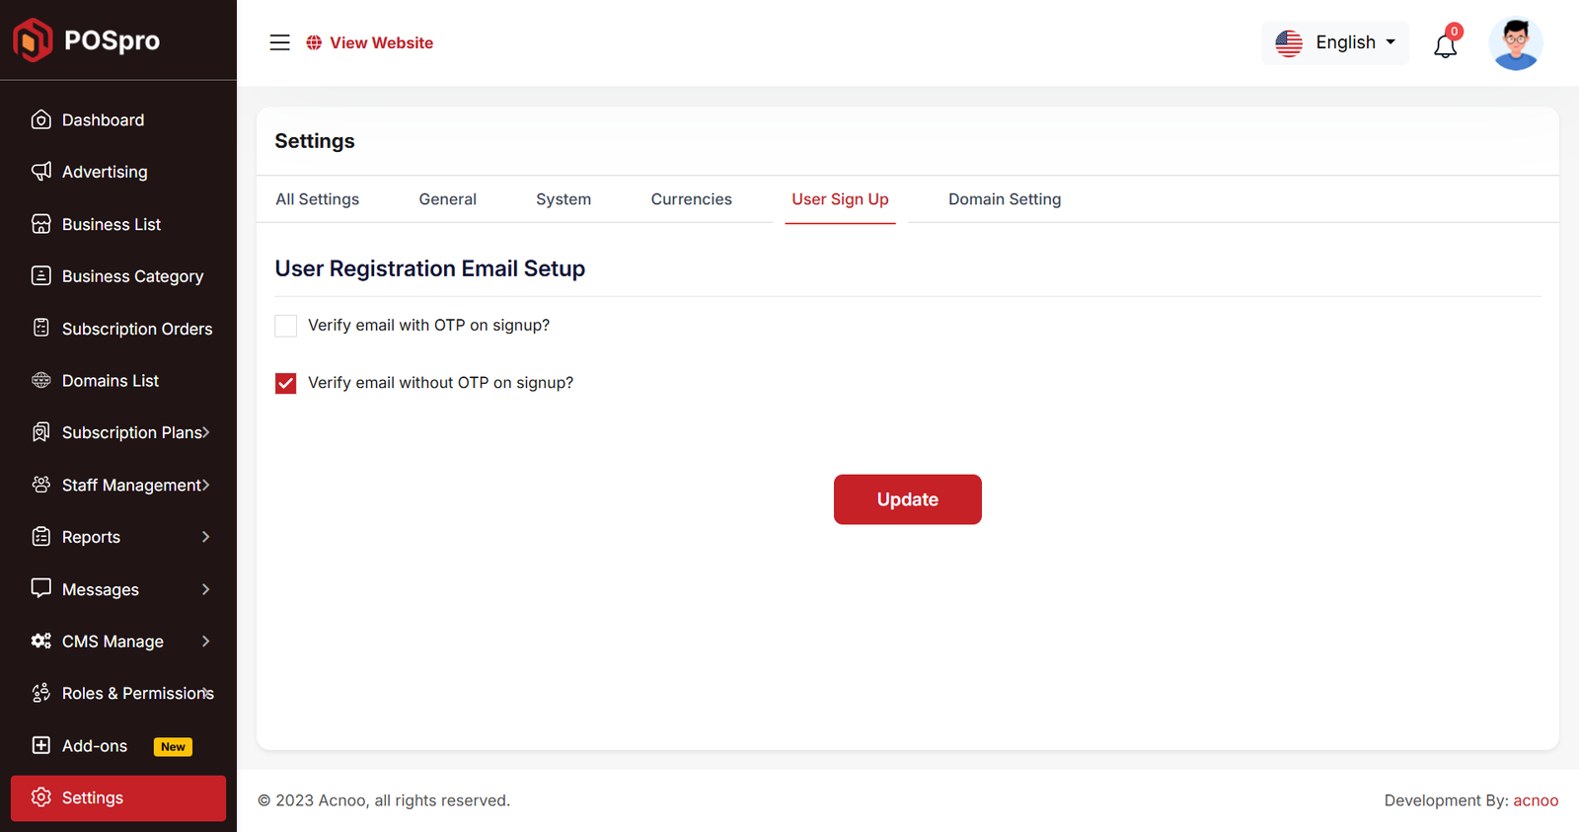Expand the Reports submenu
1579x832 pixels.
(x=205, y=537)
